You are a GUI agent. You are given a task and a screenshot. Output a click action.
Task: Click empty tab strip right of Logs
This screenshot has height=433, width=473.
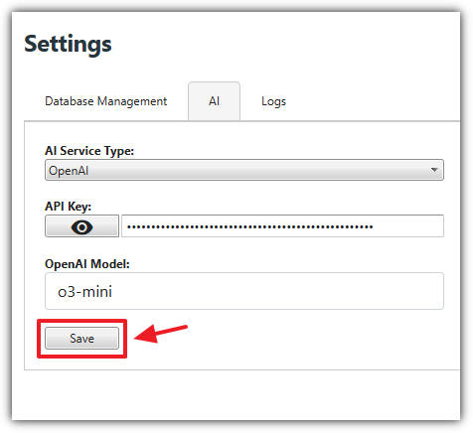375,101
